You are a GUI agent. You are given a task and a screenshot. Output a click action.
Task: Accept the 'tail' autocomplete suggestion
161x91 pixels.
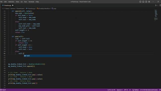tap(48, 56)
